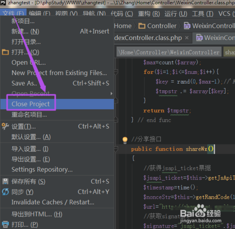Viewport: 235px width, 229px height.
Task: Open 设置(T)... menu entry
Action: (x=57, y=126)
